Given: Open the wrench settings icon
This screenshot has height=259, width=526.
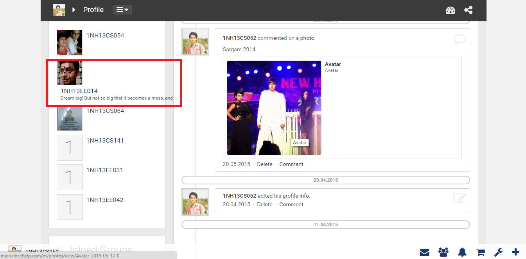Looking at the screenshot, I should tap(498, 252).
